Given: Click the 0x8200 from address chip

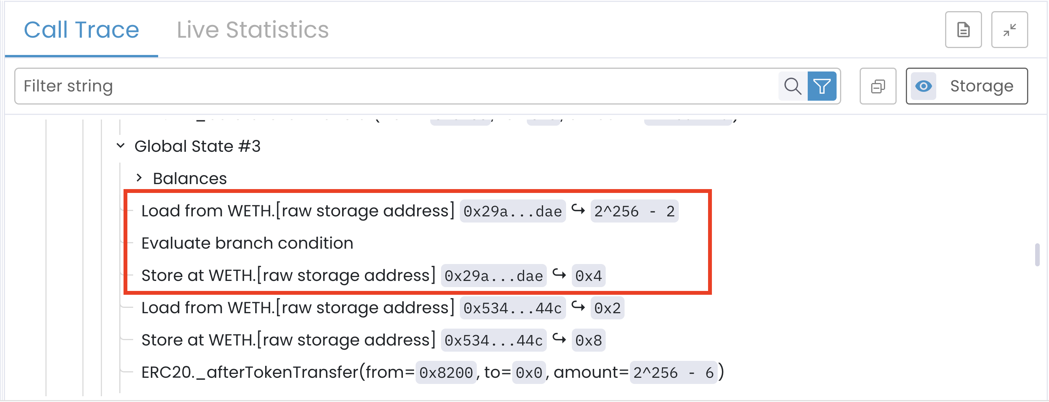Looking at the screenshot, I should click(446, 373).
